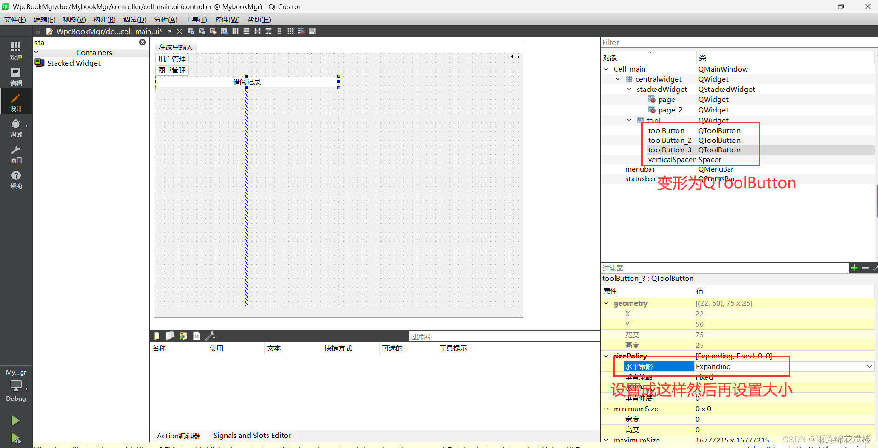Click the 借阅记录 tool button on form
The height and width of the screenshot is (448, 878).
247,82
